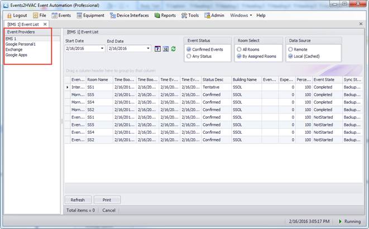Choose the All Rooms option

click(x=238, y=50)
